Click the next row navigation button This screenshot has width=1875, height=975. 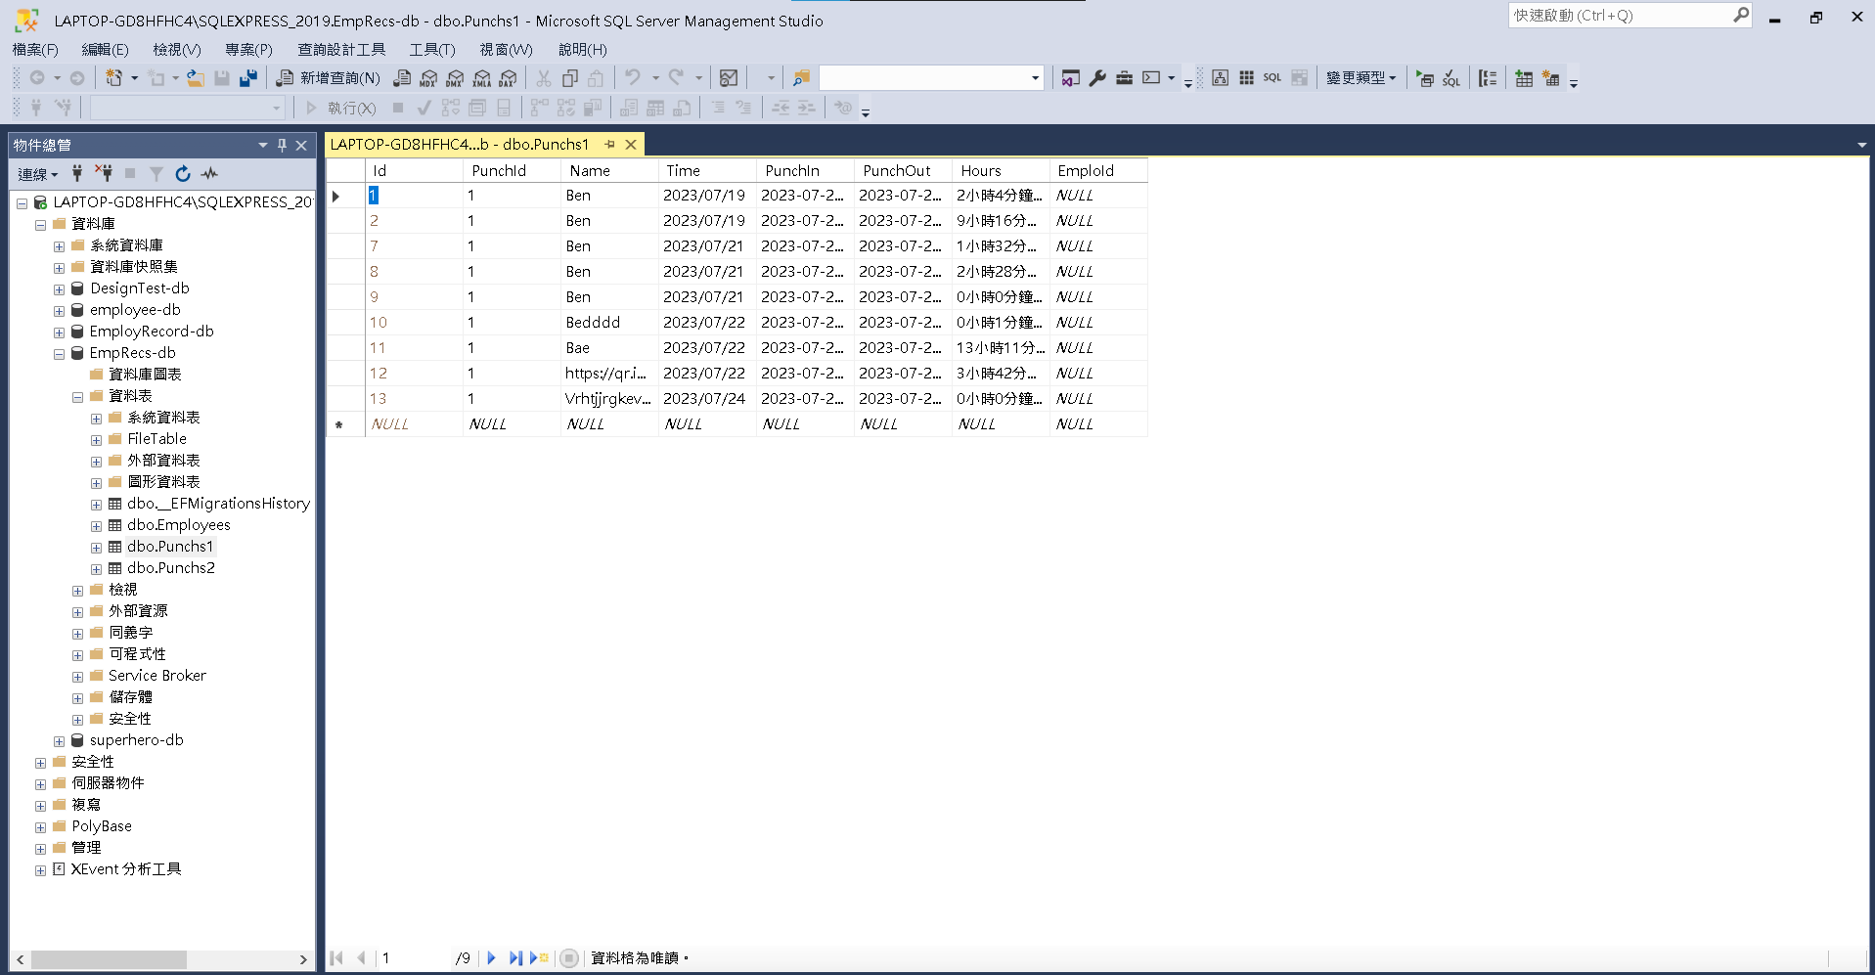click(x=491, y=958)
